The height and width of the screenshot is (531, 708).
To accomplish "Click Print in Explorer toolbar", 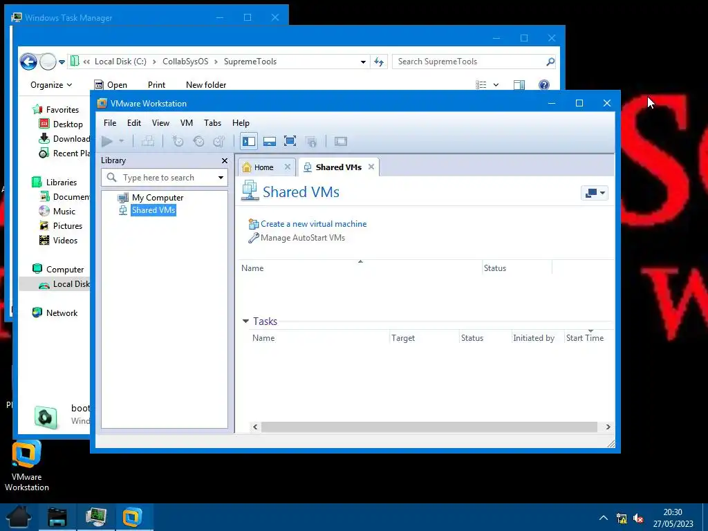I will pos(156,85).
